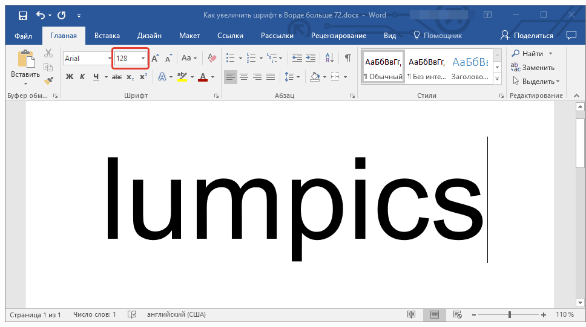The height and width of the screenshot is (327, 586).
Task: Toggle Bold (Ж) formatting
Action: pyautogui.click(x=69, y=77)
